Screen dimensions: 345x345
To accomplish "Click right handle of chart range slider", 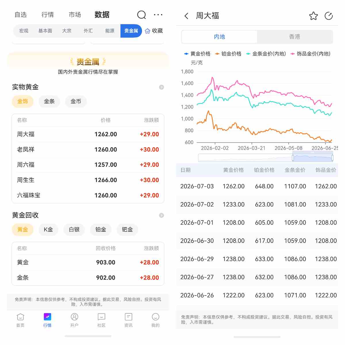I will (x=332, y=158).
